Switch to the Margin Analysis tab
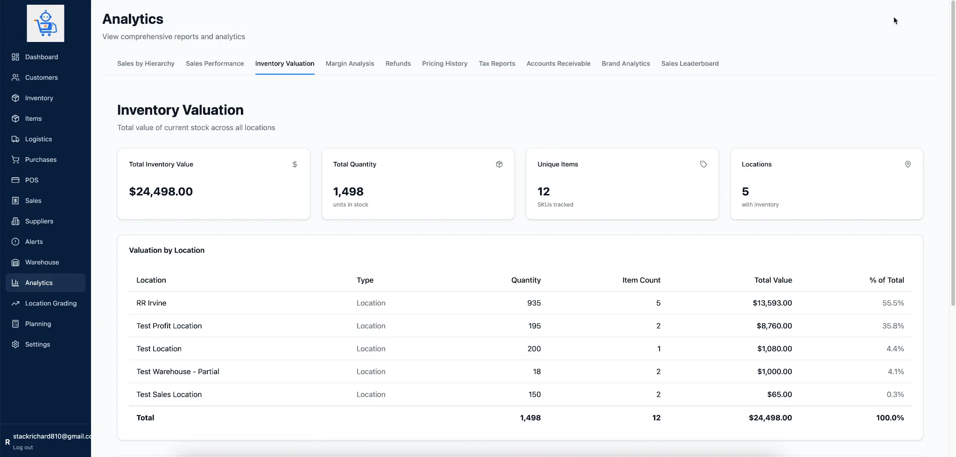 [x=350, y=63]
